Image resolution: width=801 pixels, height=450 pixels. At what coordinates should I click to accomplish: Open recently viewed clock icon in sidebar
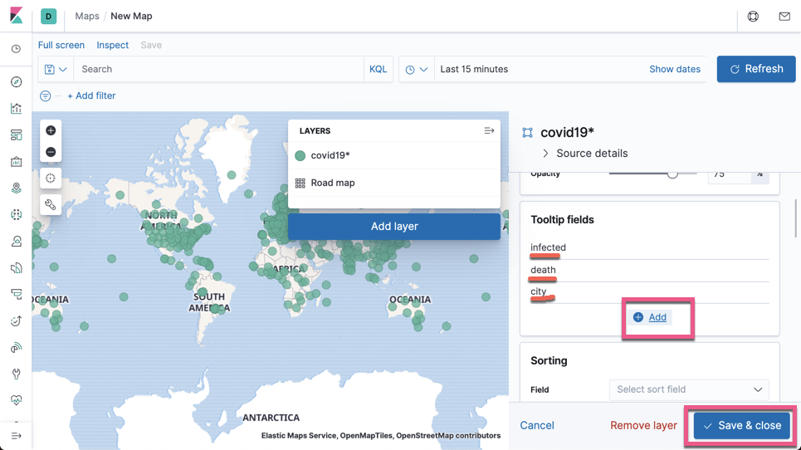click(17, 49)
